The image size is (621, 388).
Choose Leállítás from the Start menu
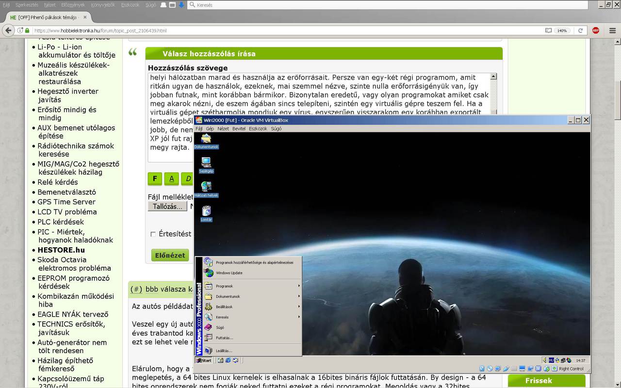[x=252, y=350]
